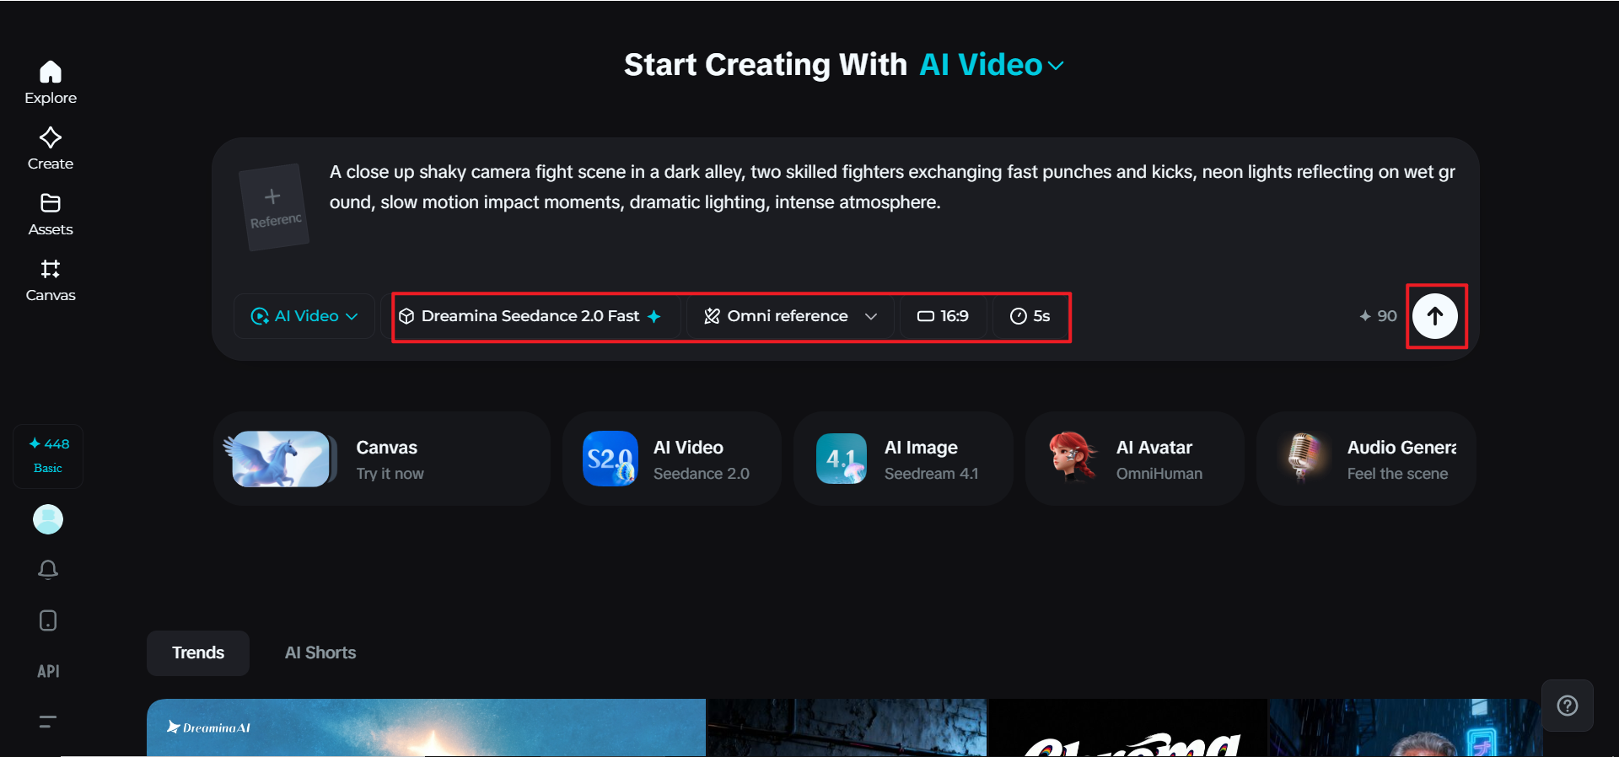Expand the AI Video heading dropdown

click(x=992, y=65)
